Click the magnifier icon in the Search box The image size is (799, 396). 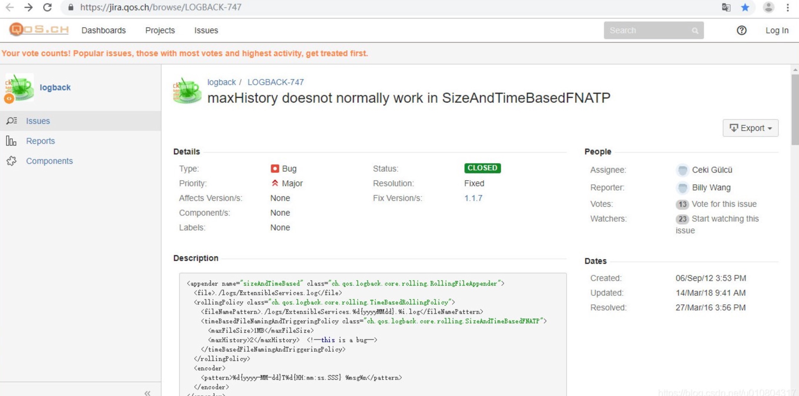pyautogui.click(x=695, y=31)
